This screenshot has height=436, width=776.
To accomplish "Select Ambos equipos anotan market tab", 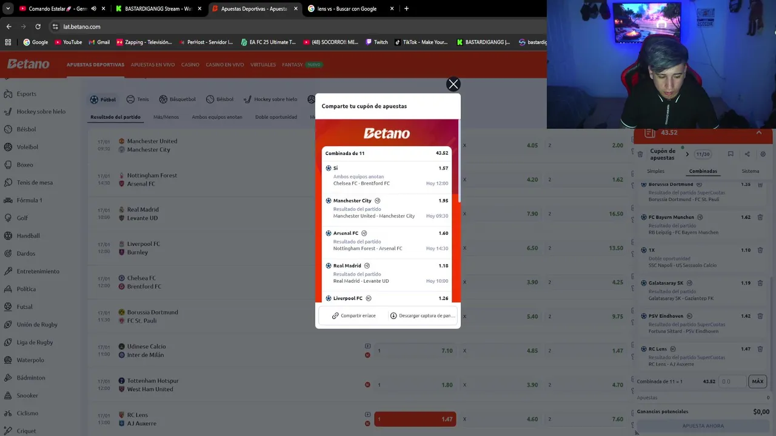I will [x=217, y=117].
